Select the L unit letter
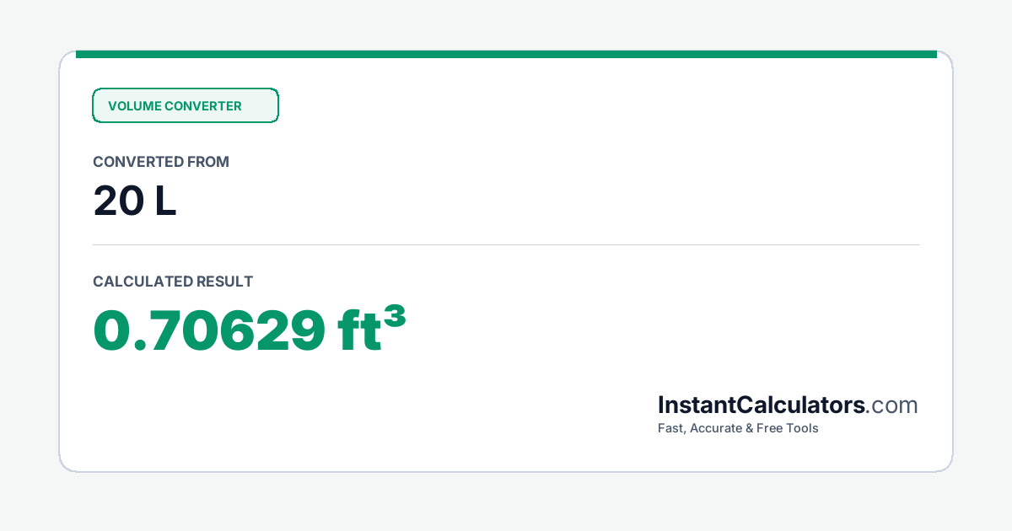The image size is (1012, 531). [166, 201]
